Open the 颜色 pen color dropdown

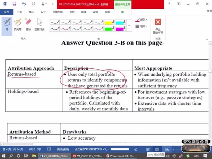pyautogui.click(x=141, y=20)
